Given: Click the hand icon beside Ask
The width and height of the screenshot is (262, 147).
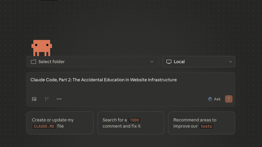Looking at the screenshot, I should (x=210, y=99).
